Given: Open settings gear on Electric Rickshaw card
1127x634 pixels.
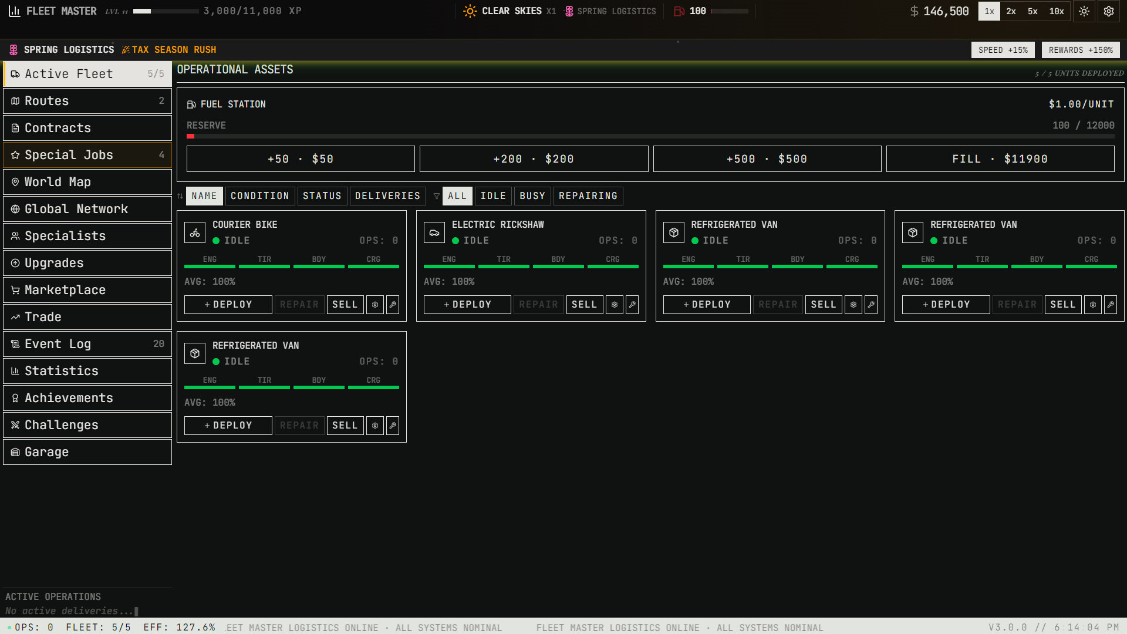Looking at the screenshot, I should 614,305.
